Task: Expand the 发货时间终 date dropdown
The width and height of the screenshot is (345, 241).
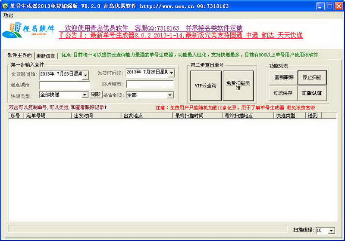Action: (172, 73)
